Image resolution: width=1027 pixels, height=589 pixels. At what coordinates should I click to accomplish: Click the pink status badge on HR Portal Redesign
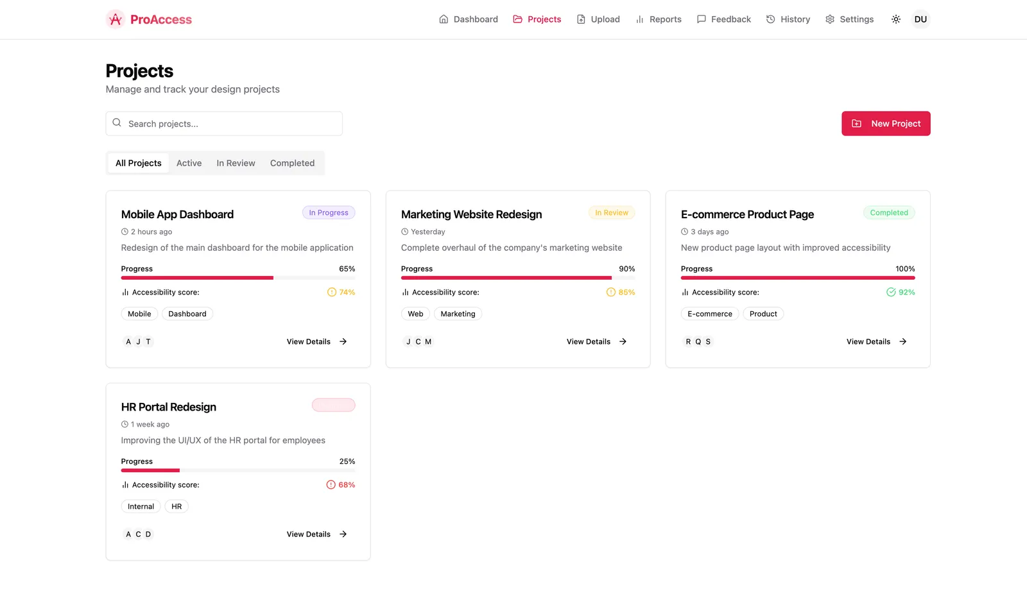tap(334, 405)
